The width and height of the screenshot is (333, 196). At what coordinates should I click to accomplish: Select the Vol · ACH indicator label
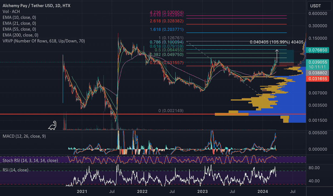point(11,11)
